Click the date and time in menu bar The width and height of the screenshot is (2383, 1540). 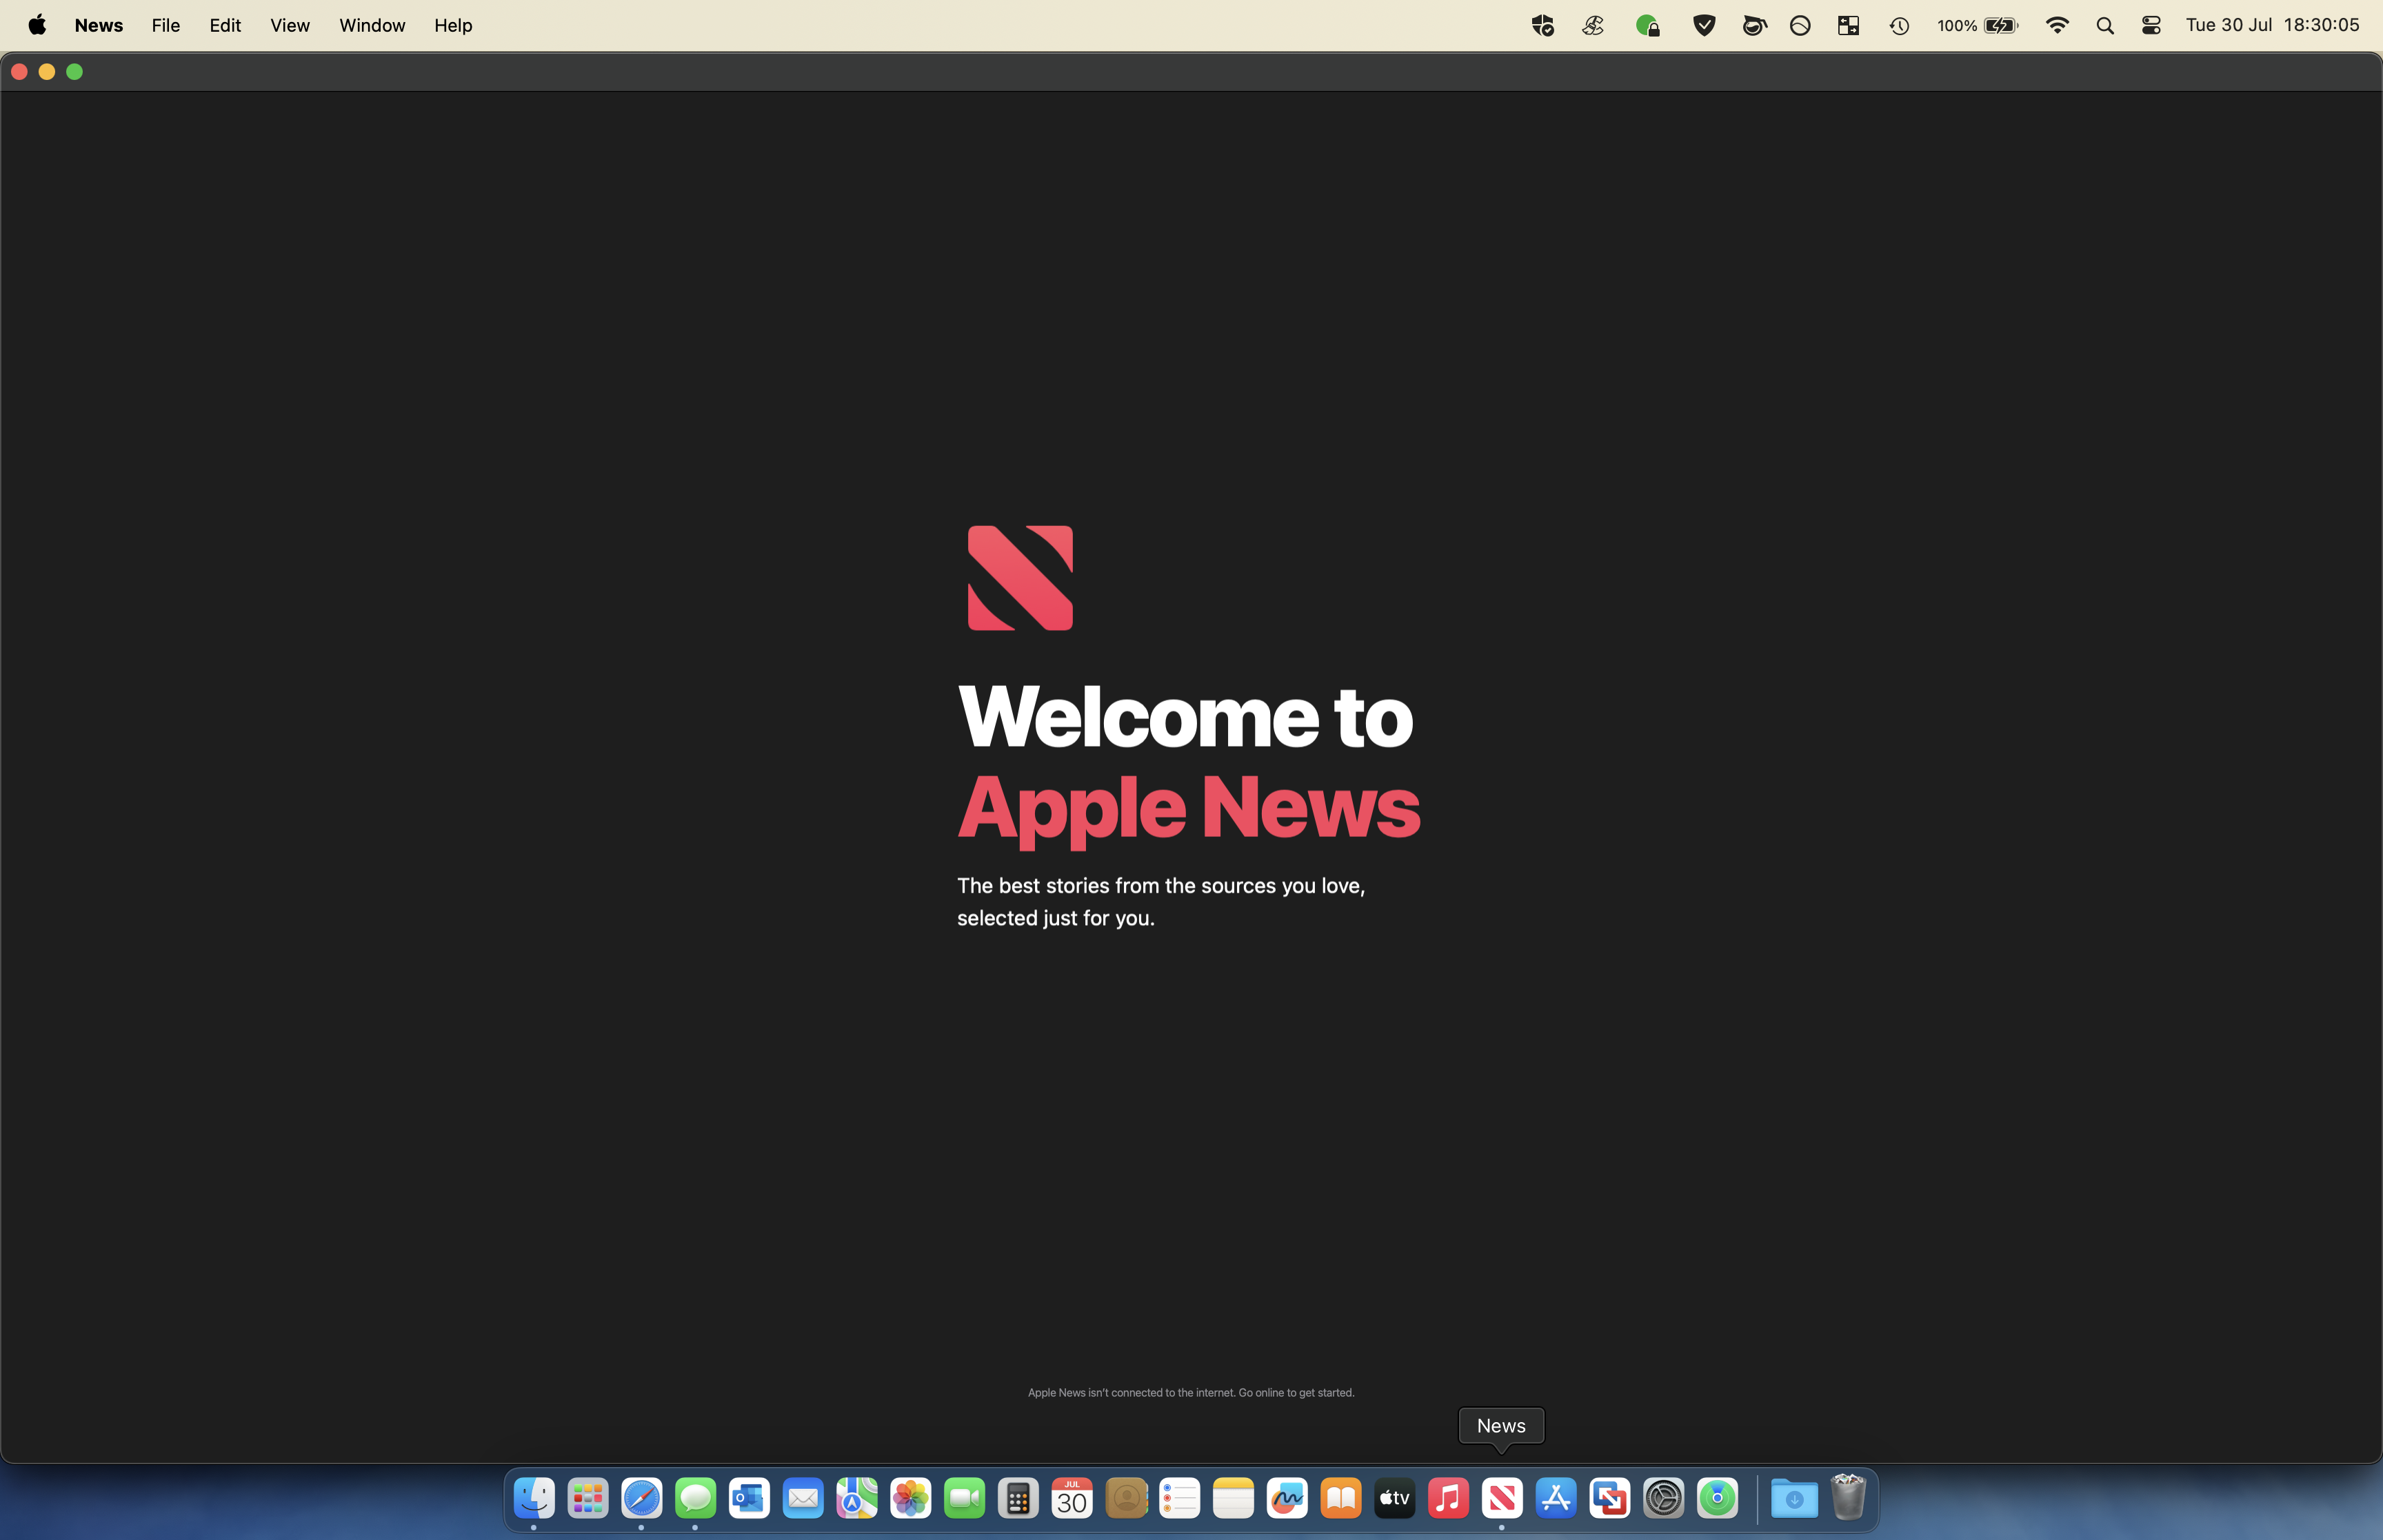point(2271,25)
